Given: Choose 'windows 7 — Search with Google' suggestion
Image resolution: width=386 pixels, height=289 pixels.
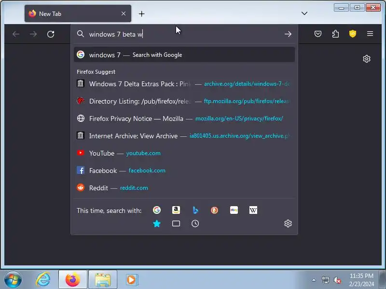Looking at the screenshot, I should point(184,54).
